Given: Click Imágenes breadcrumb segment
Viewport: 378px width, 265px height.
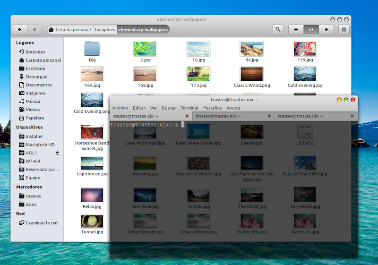Looking at the screenshot, I should pyautogui.click(x=105, y=30).
